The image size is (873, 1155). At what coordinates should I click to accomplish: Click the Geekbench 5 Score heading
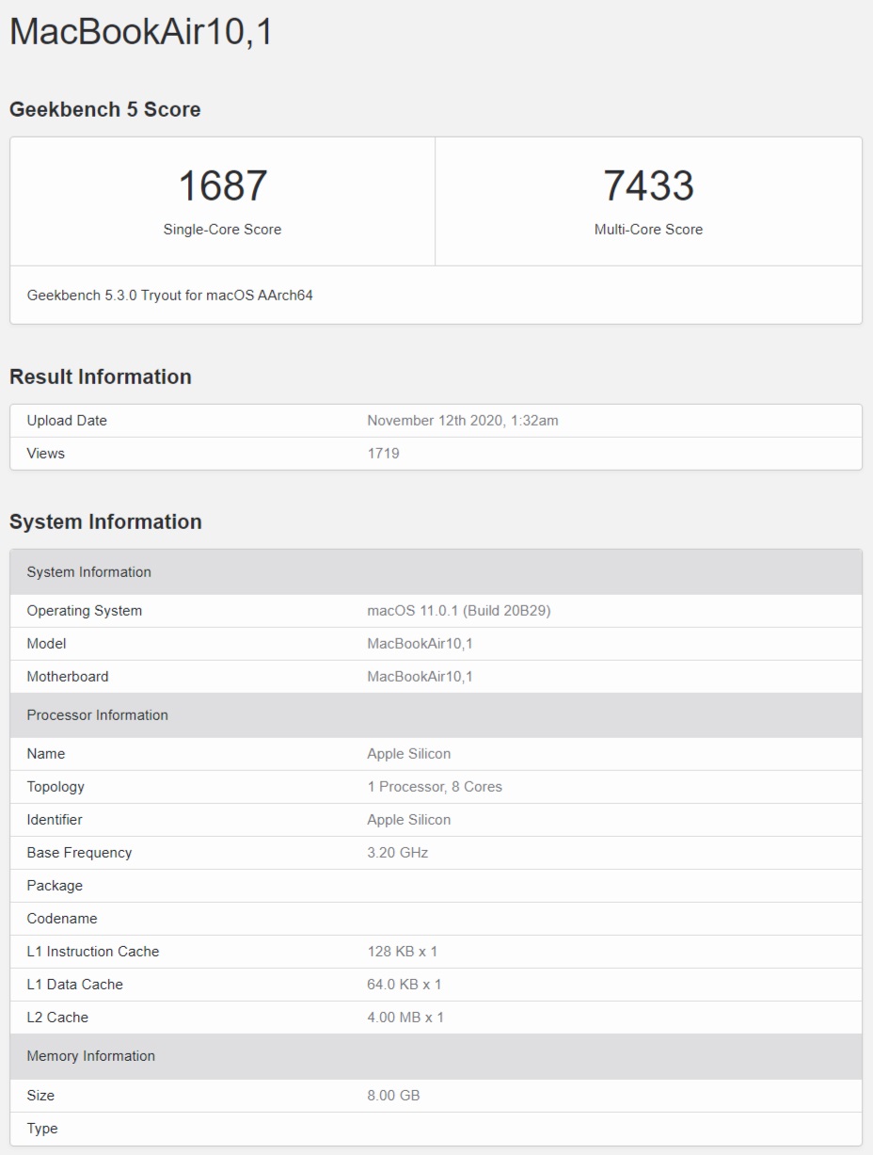(x=106, y=109)
